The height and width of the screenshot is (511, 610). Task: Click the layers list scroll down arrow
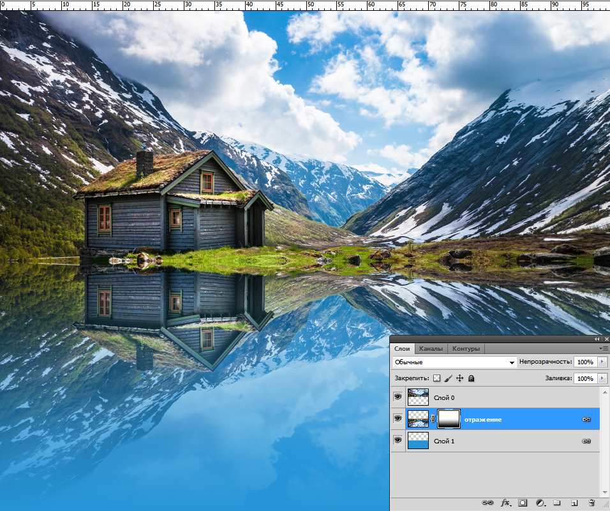(x=605, y=492)
